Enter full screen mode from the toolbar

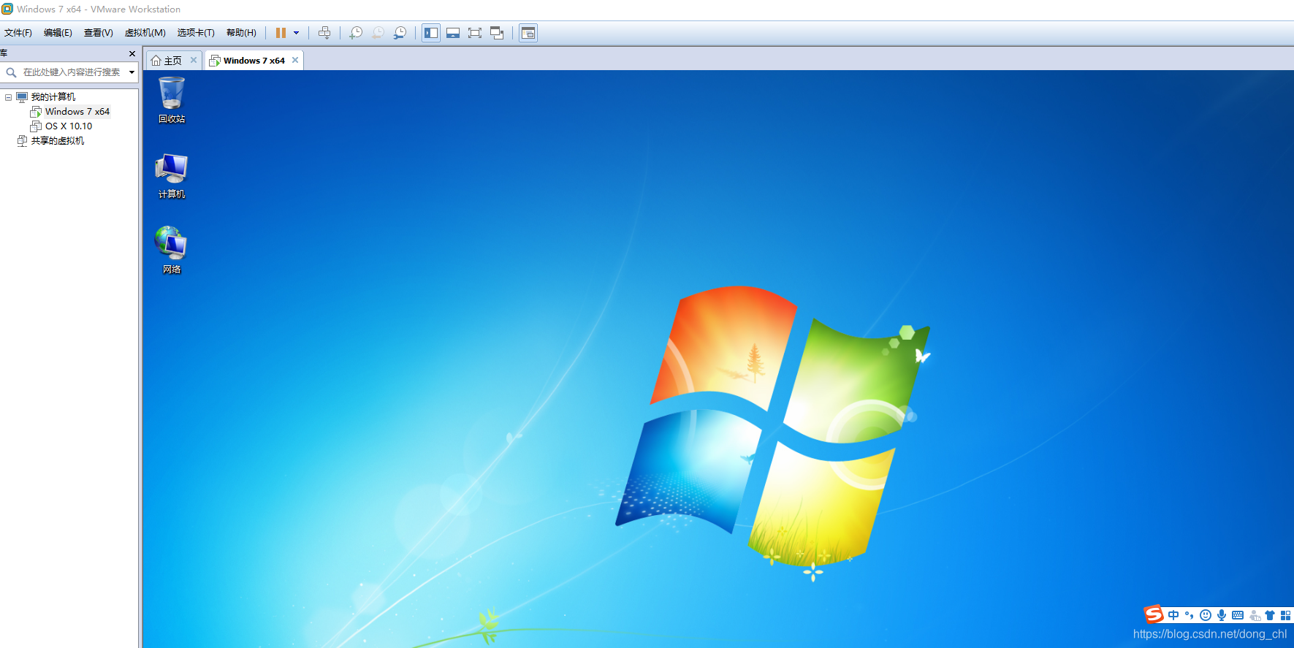point(475,33)
